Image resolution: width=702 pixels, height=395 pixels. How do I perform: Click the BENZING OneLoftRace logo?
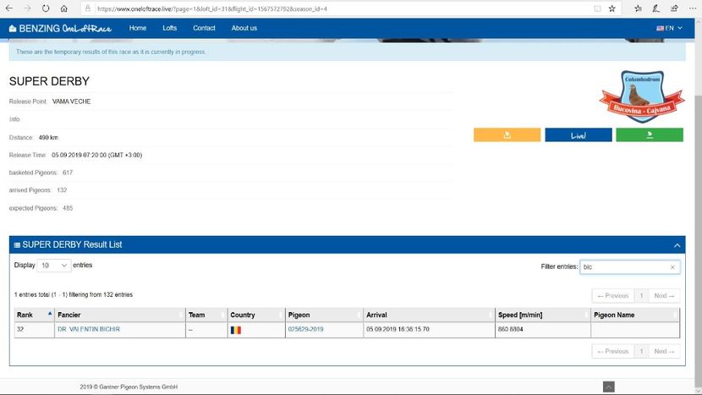point(59,28)
